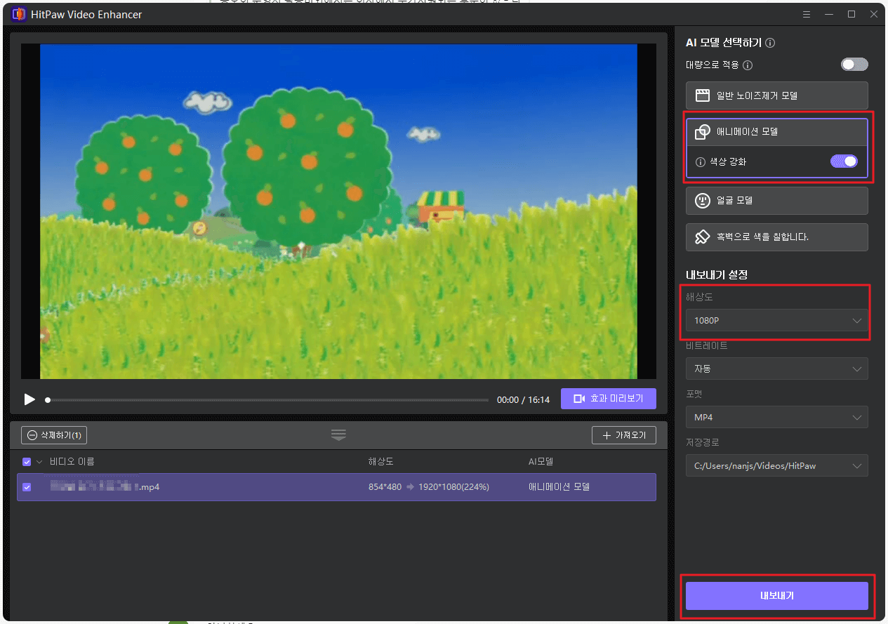Click the 내보내기 export button
Image resolution: width=888 pixels, height=624 pixels.
[x=777, y=596]
